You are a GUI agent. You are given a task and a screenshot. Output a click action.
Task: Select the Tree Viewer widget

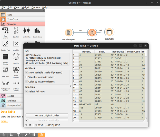tap(5, 33)
